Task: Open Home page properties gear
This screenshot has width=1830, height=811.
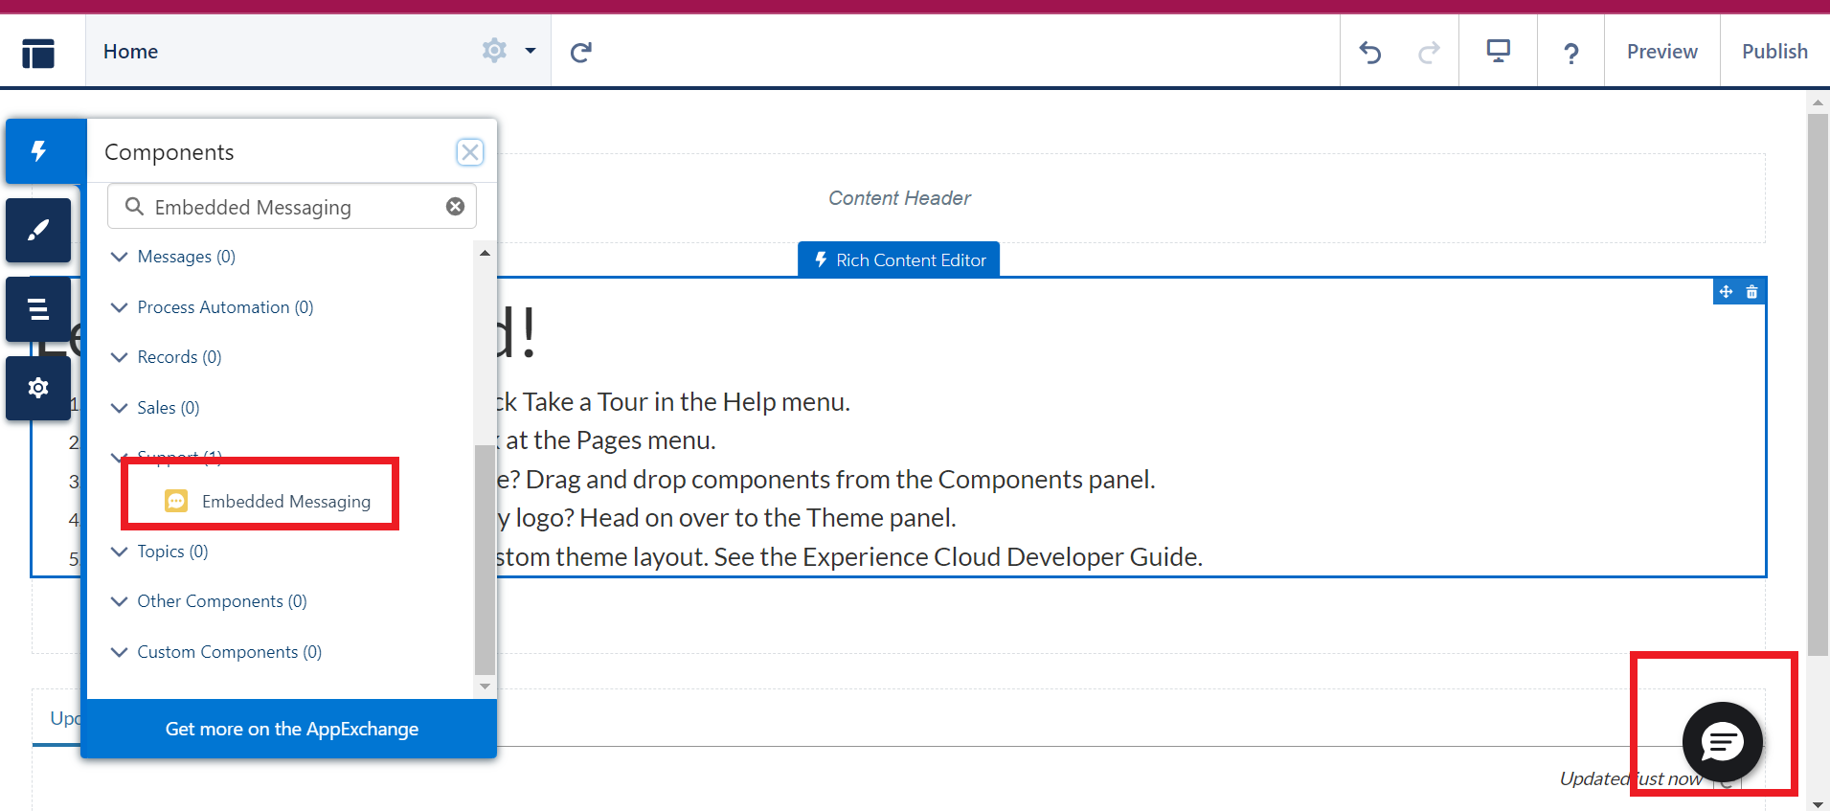Action: pyautogui.click(x=494, y=51)
